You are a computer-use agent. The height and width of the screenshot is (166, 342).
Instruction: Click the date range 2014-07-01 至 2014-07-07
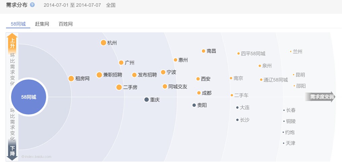pyautogui.click(x=72, y=5)
